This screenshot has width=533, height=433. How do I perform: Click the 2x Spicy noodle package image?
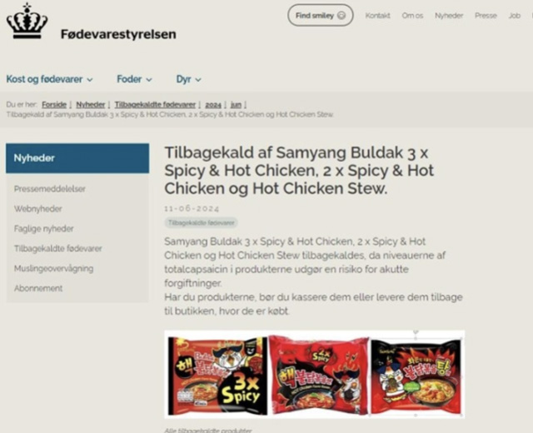tap(319, 375)
